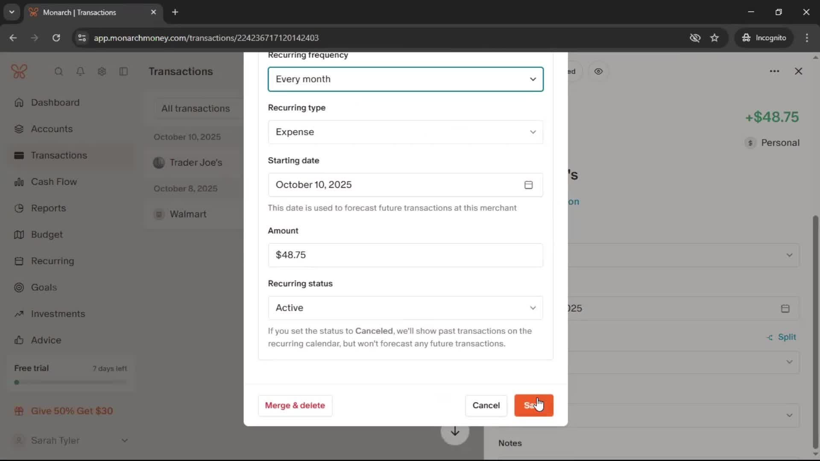
Task: Open notifications bell icon
Action: pos(80,71)
